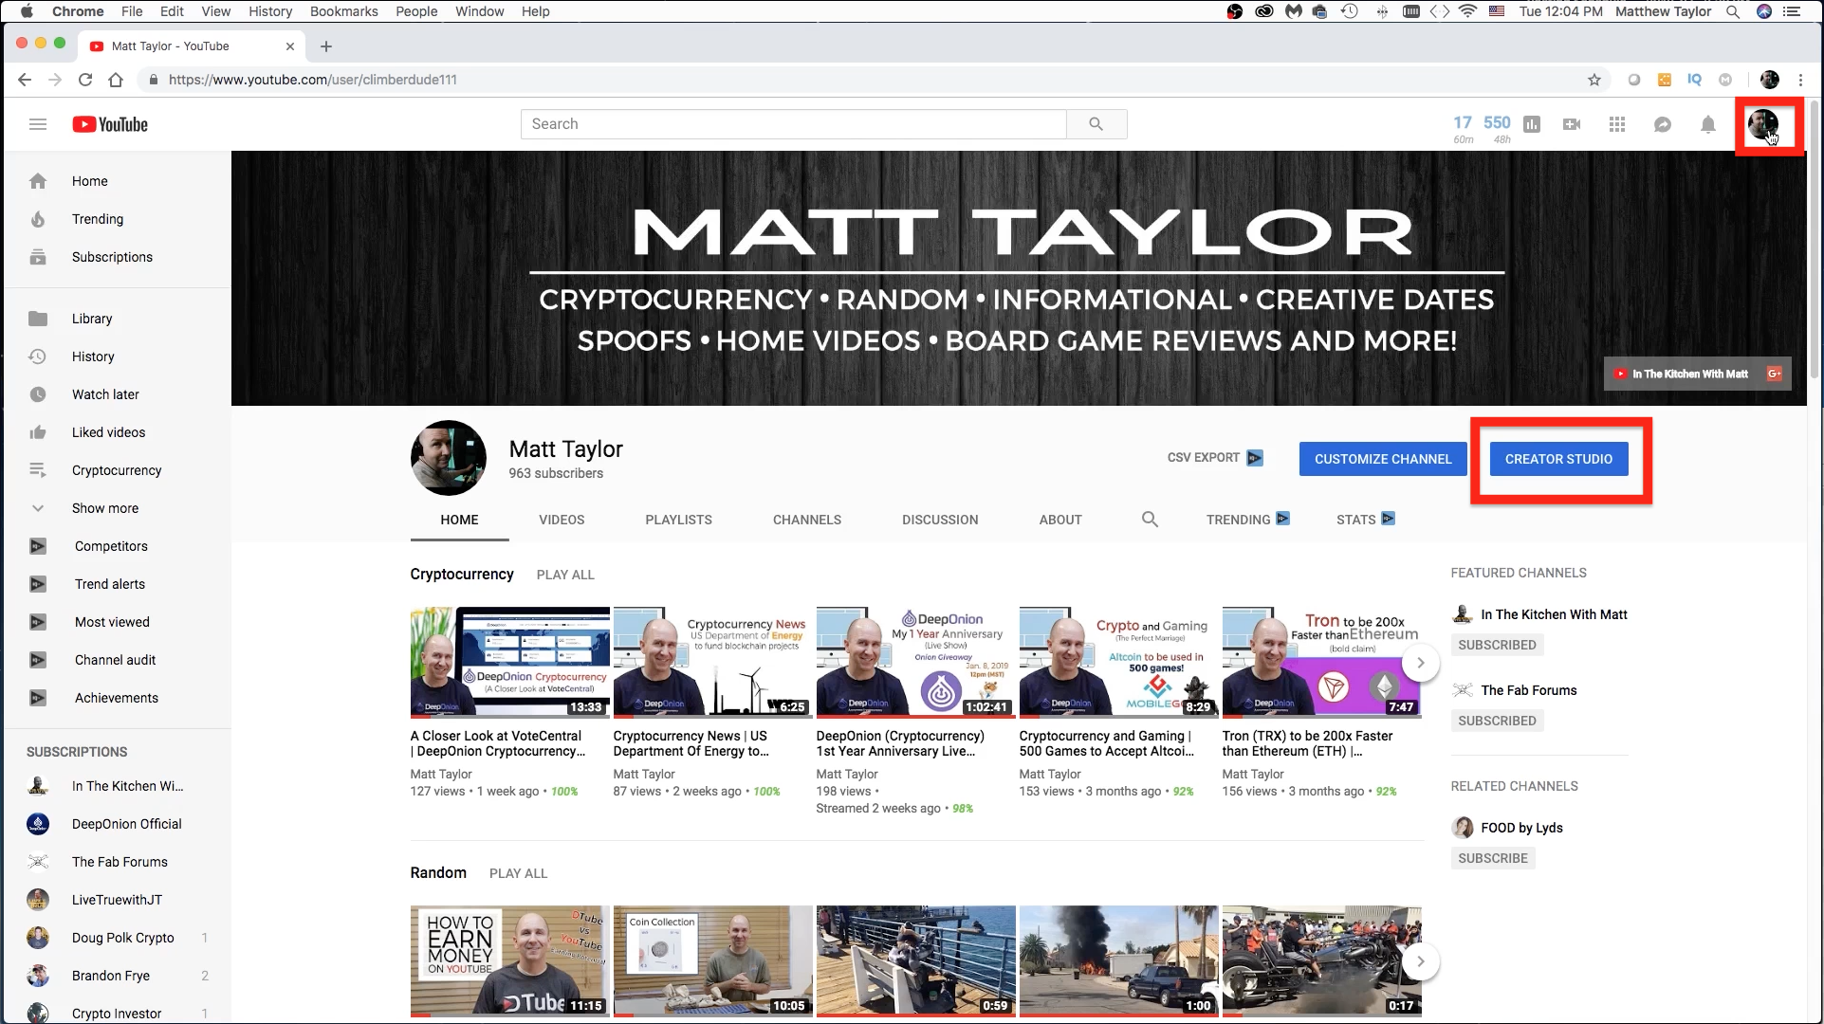Click the CUSTOMIZE CHANNEL button
This screenshot has width=1824, height=1024.
point(1383,459)
